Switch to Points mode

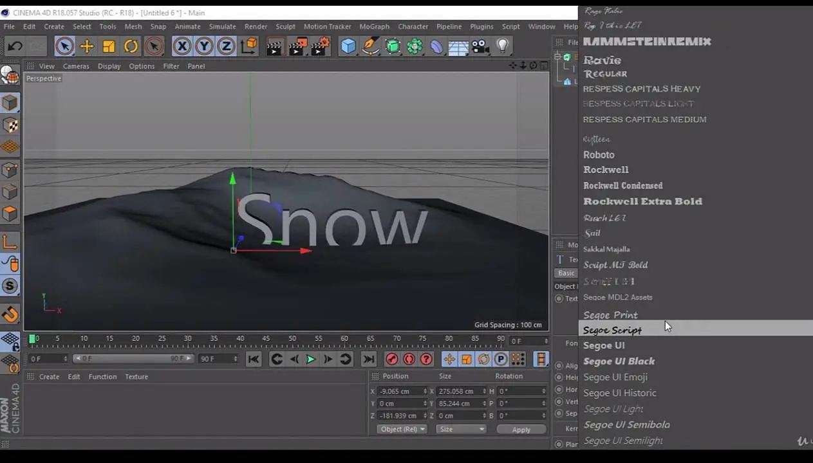[x=10, y=170]
